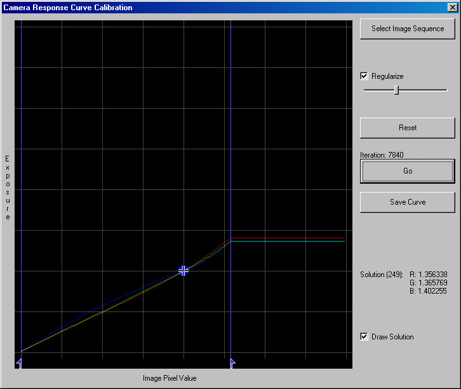Click the Image Pixel Value axis label
The image size is (461, 389).
click(x=170, y=378)
